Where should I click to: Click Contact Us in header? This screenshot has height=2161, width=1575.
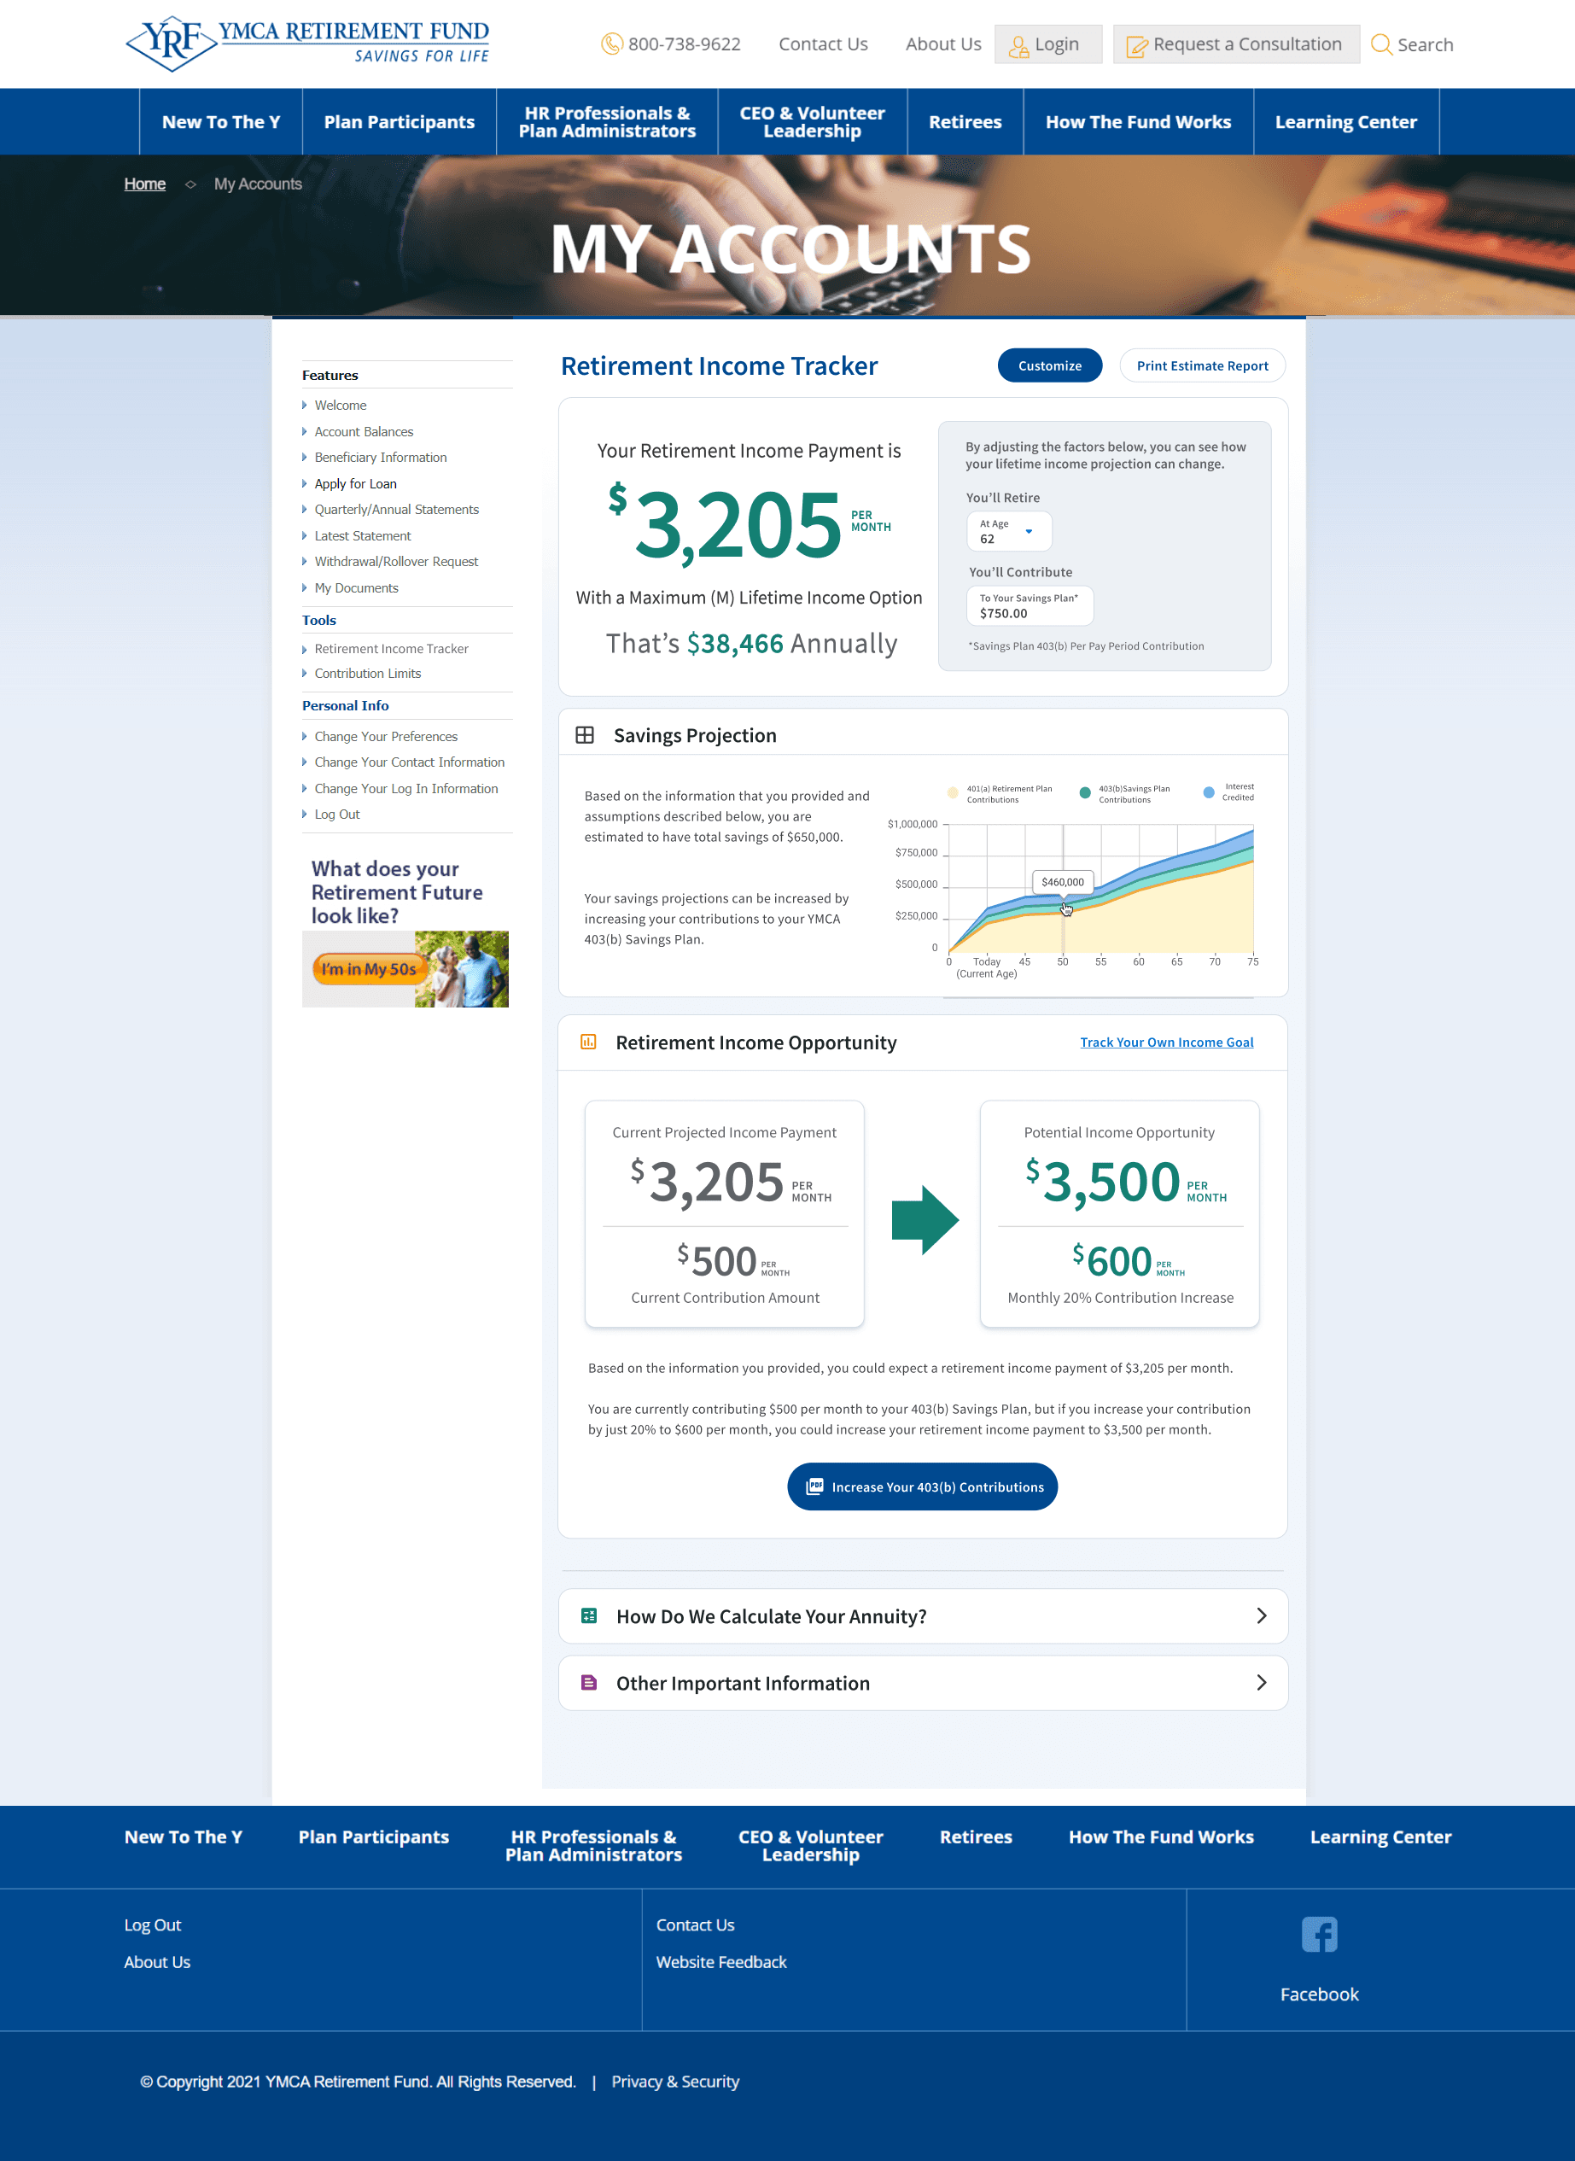823,44
